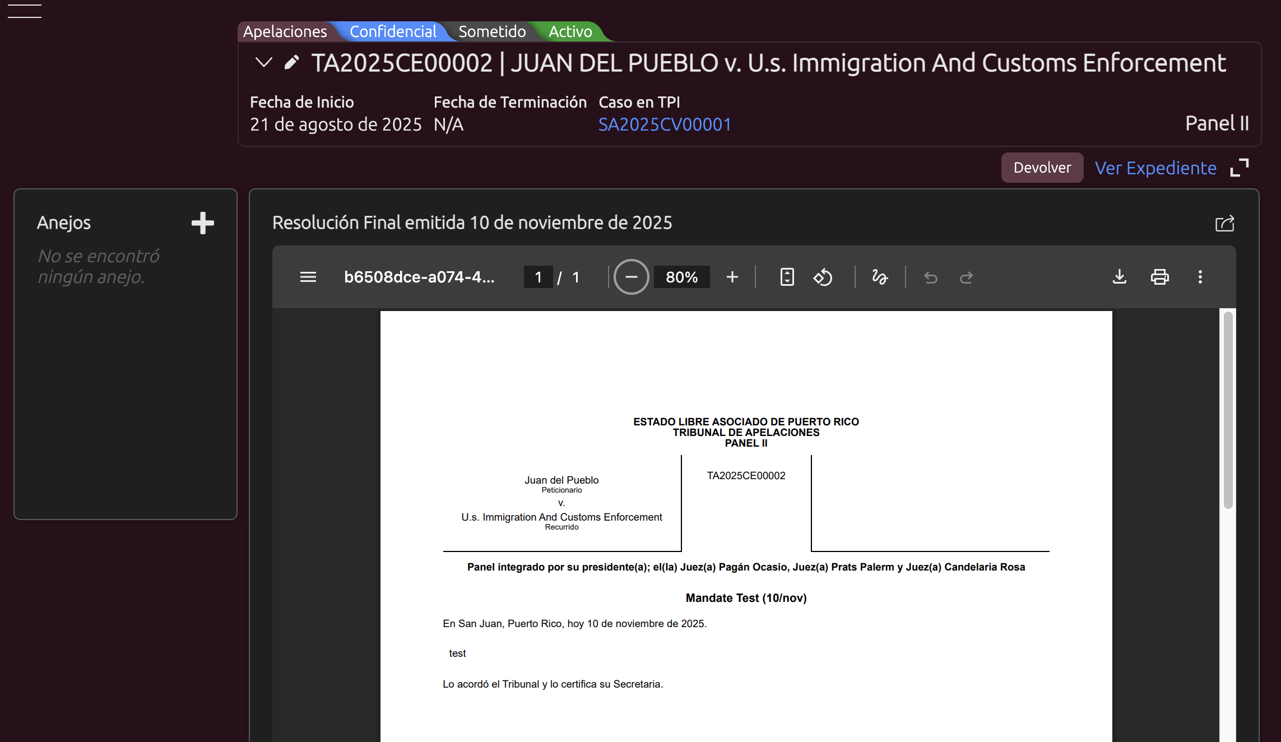1281x742 pixels.
Task: Click the pencil edit icon beside case title
Action: 291,62
